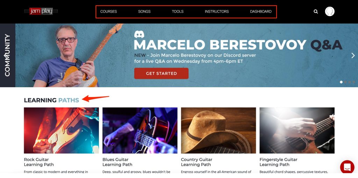Expand the Community side panel
Viewport: 358px width, 178px height.
pos(8,55)
